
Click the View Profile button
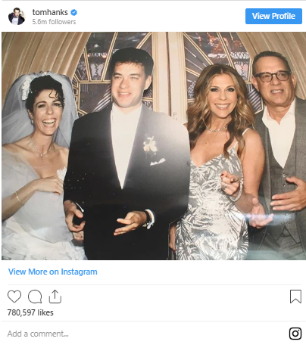tap(273, 16)
